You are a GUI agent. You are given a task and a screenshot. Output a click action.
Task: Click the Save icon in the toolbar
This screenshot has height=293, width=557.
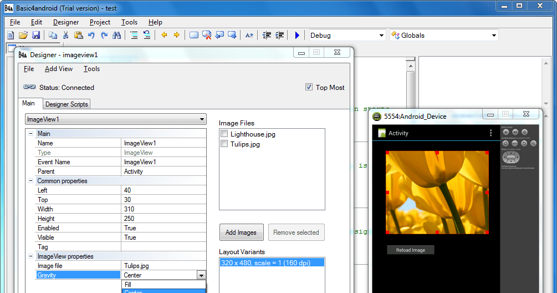pos(36,35)
